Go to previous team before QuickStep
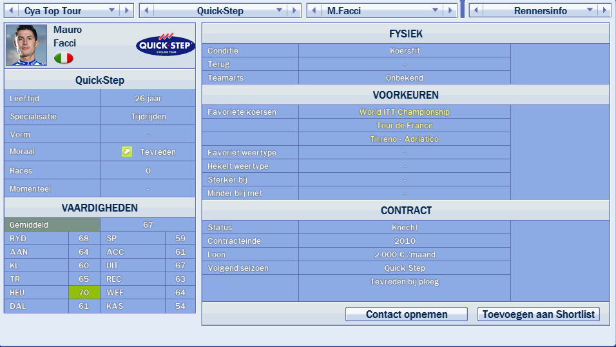616x347 pixels. click(x=146, y=11)
